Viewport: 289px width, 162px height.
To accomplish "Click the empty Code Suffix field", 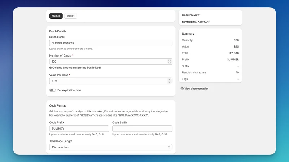I will pos(142,129).
